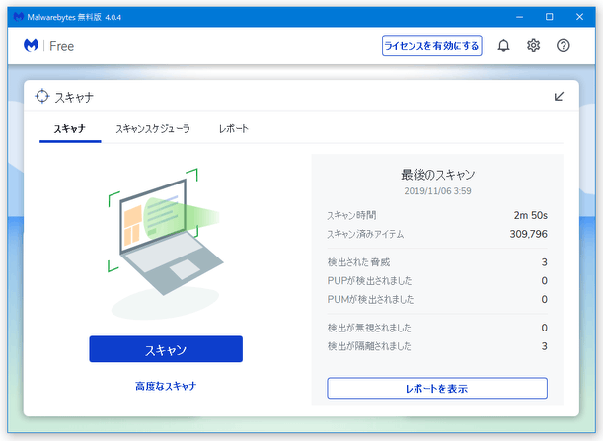Image resolution: width=603 pixels, height=441 pixels.
Task: Click the PUMが検出されました label
Action: click(370, 299)
